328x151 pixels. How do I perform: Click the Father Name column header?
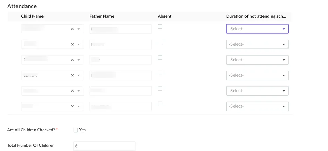102,16
